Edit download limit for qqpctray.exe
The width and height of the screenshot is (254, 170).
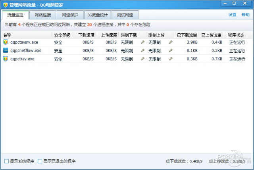click(142, 59)
